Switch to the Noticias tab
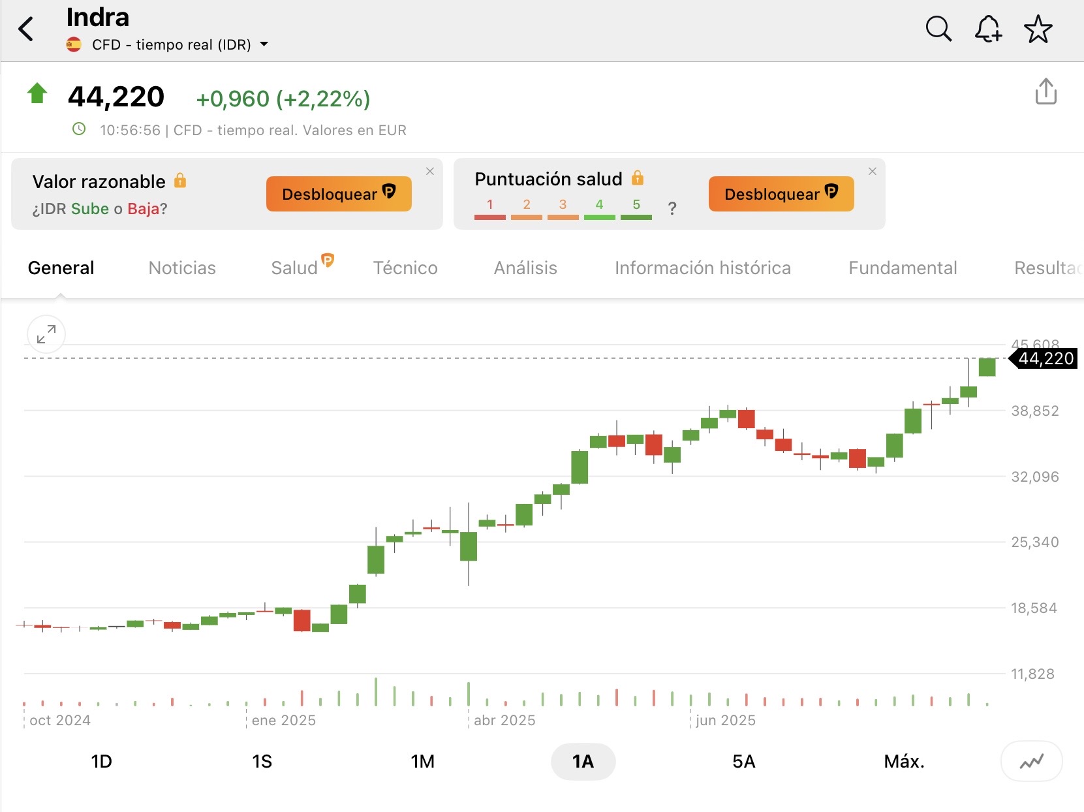Image resolution: width=1084 pixels, height=812 pixels. (182, 268)
